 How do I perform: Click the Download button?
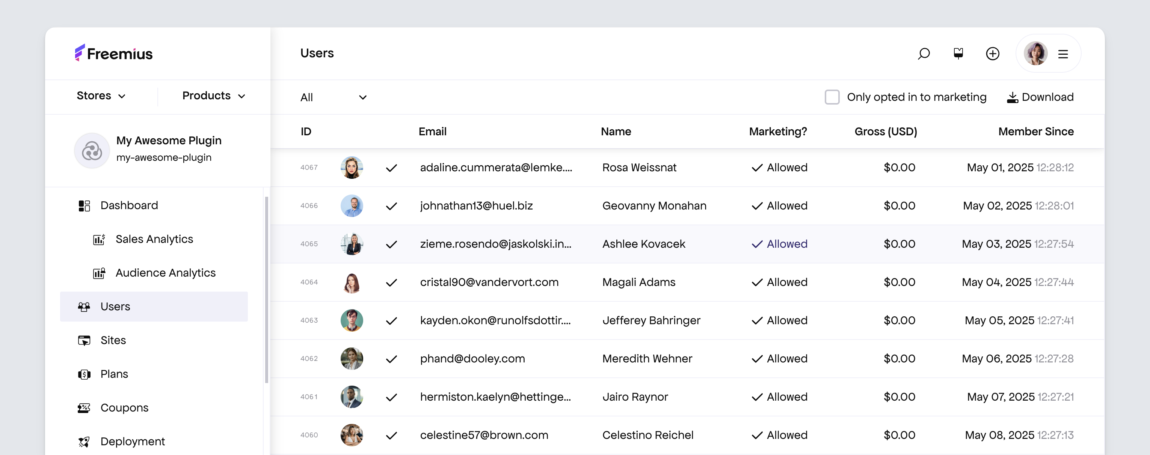1040,97
